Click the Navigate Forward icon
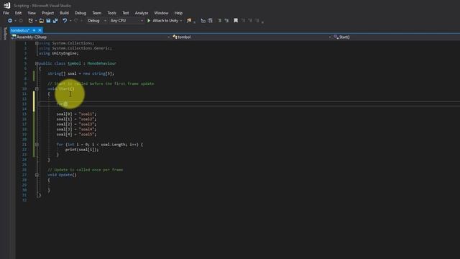This screenshot has width=460, height=259. click(x=21, y=21)
